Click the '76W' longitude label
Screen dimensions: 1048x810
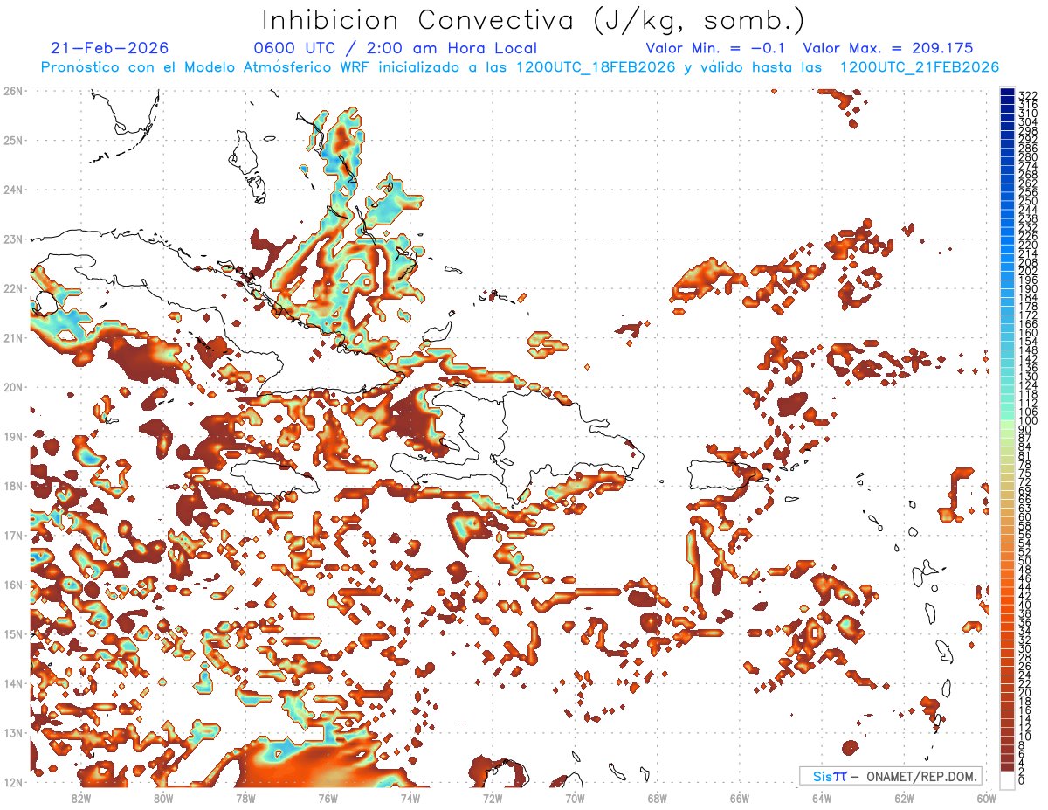point(327,798)
